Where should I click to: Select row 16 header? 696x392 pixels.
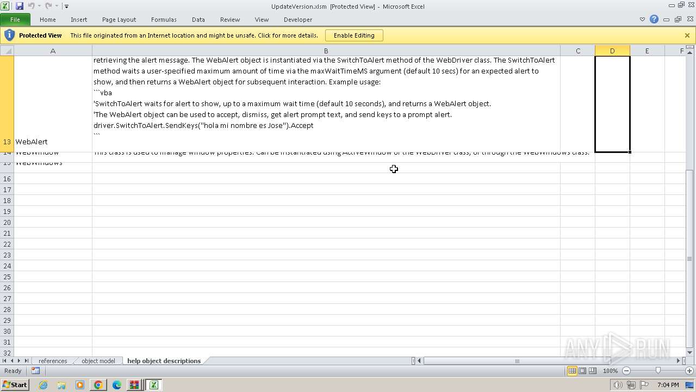(7, 179)
